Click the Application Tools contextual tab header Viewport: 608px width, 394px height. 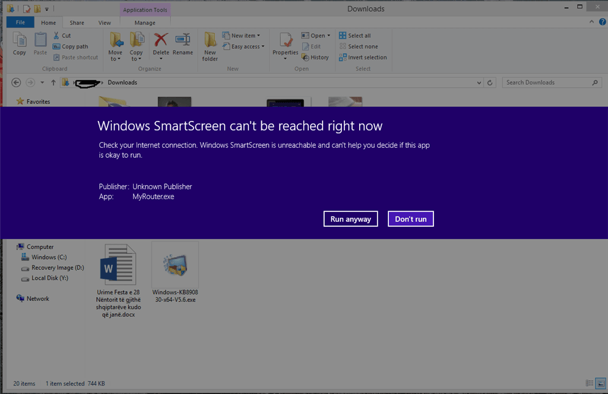pos(145,9)
